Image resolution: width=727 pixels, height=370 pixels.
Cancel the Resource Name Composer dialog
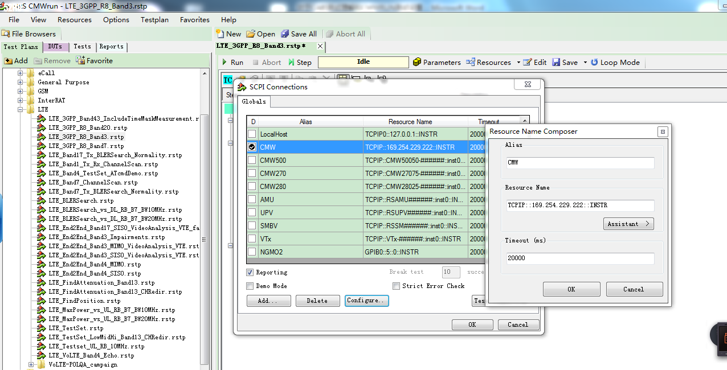tap(634, 289)
